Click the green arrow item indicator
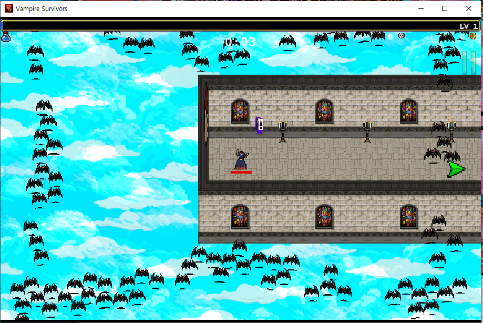 click(x=456, y=169)
